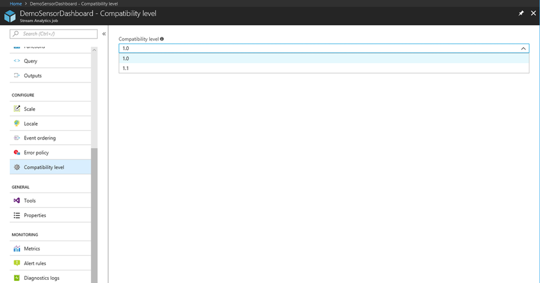Viewport: 540px width, 283px height.
Task: Collapse the Compatibility level dropdown
Action: point(324,49)
